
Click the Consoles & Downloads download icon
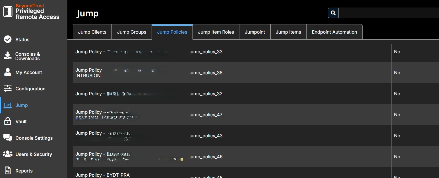[x=8, y=56]
